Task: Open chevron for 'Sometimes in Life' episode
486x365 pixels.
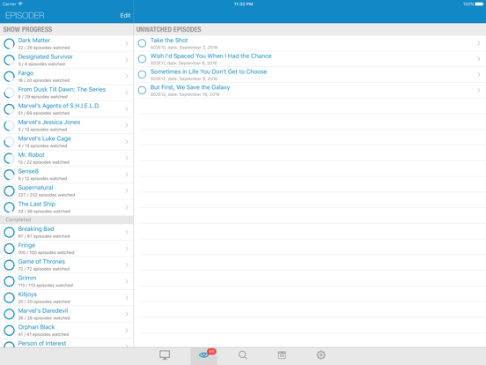Action: [x=479, y=74]
